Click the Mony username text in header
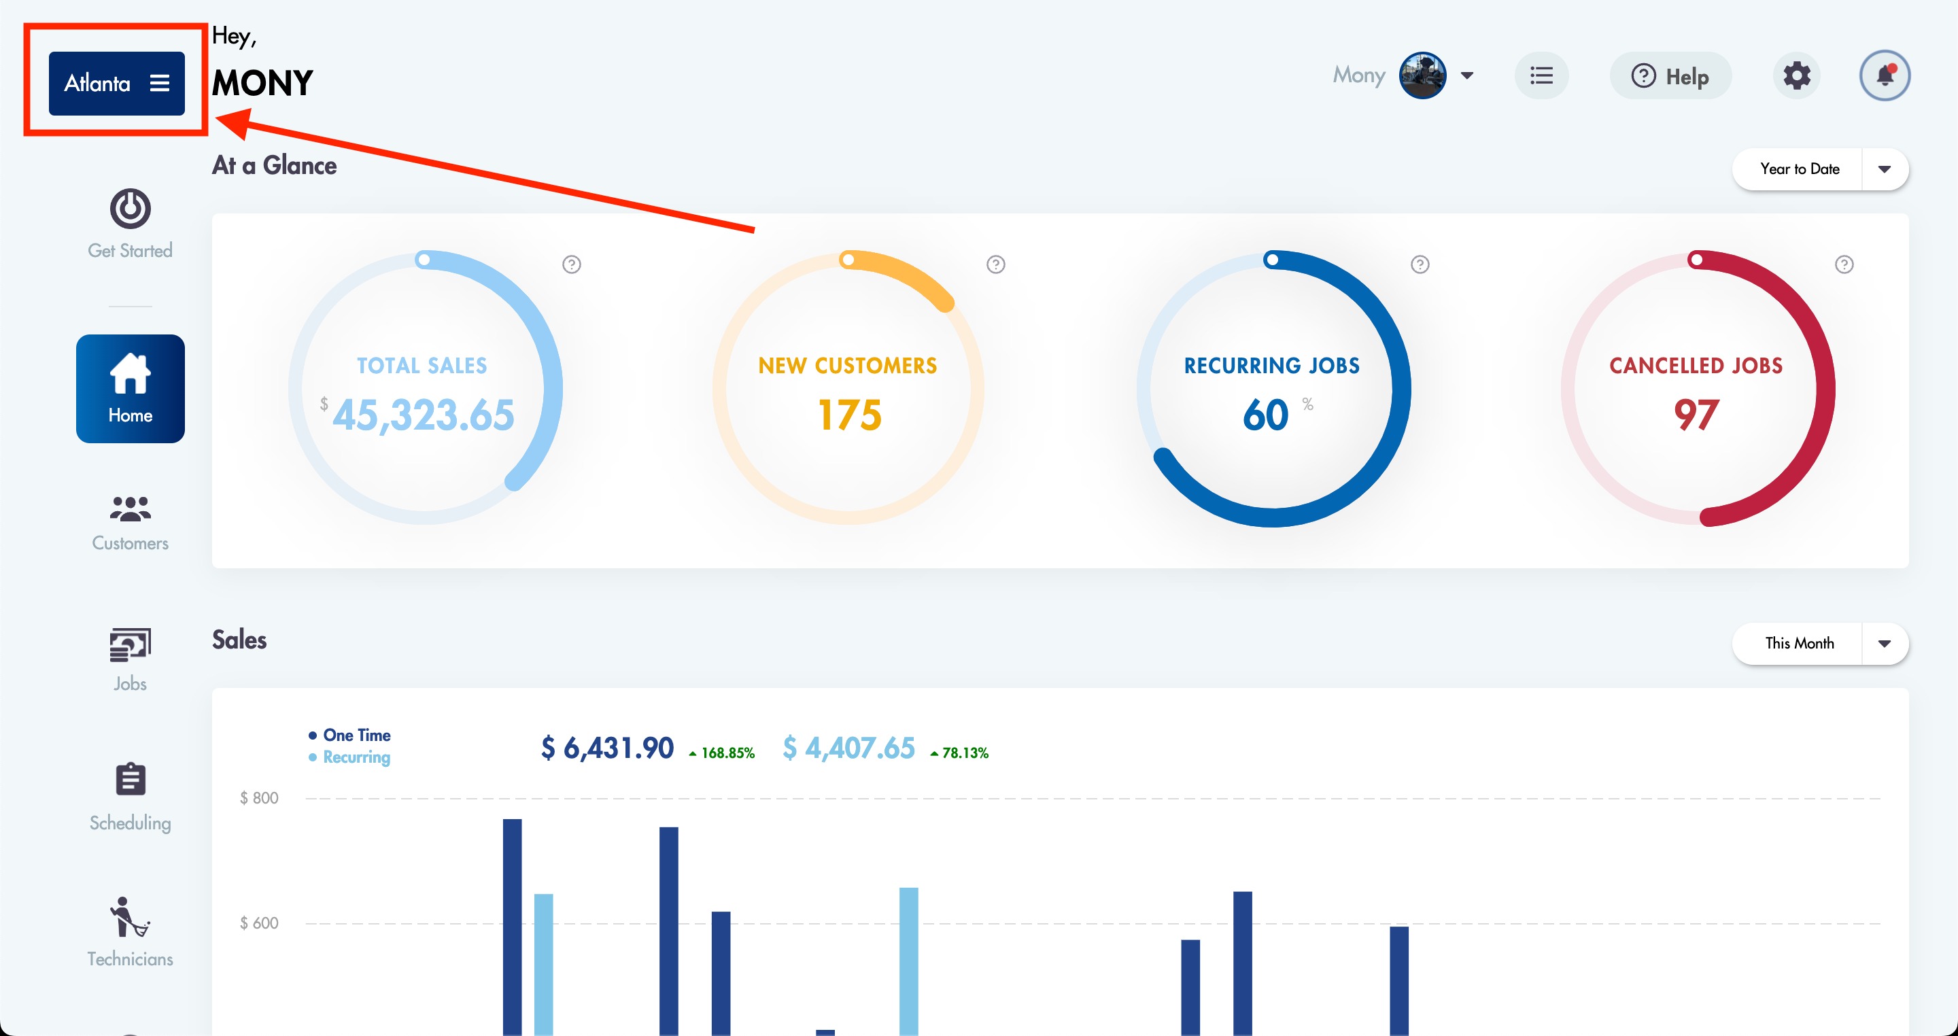Viewport: 1958px width, 1036px height. pos(1358,75)
